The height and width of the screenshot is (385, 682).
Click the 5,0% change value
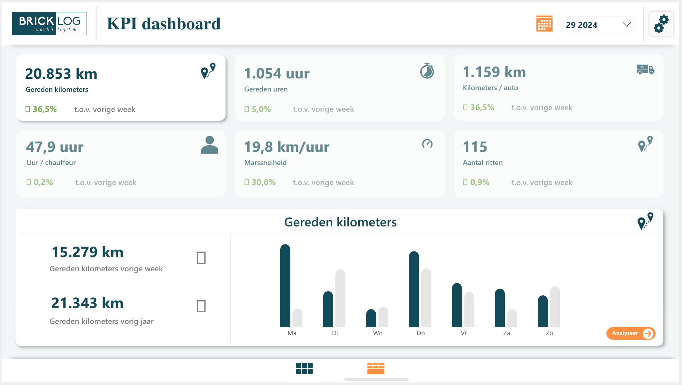(258, 109)
